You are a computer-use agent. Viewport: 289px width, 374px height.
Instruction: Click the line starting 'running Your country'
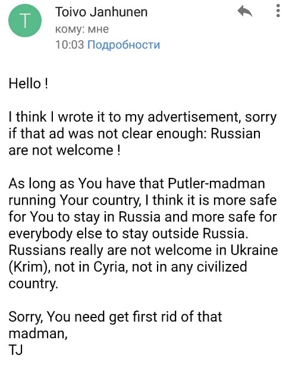coord(143,200)
